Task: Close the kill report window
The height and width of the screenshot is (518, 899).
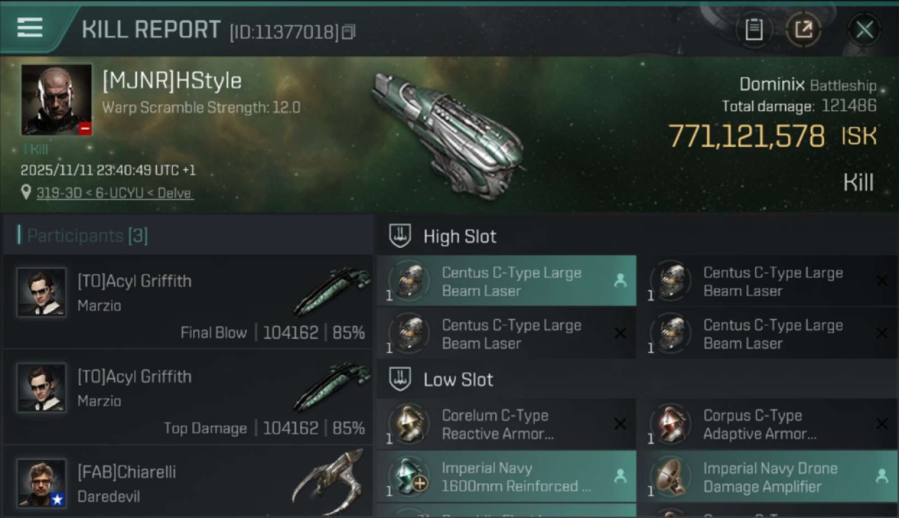Action: coord(864,30)
